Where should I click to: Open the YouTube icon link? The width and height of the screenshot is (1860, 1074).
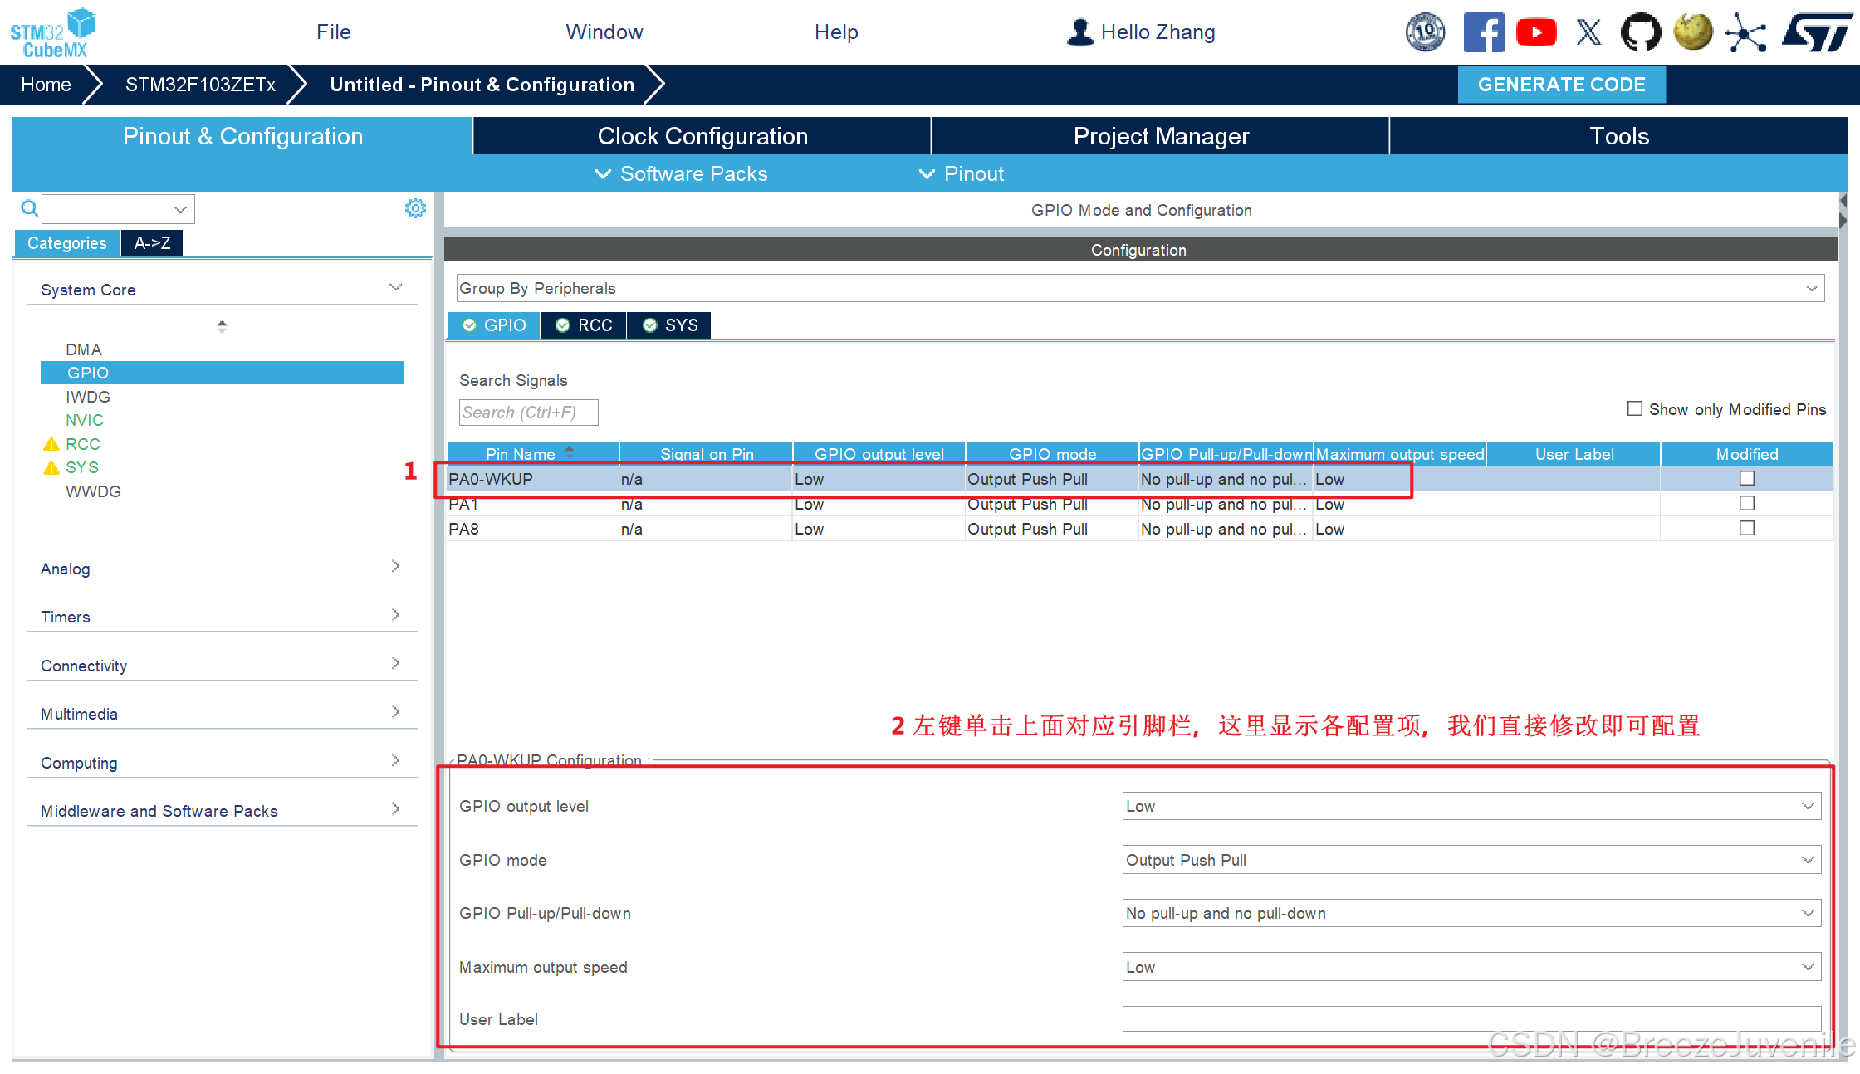[1535, 32]
